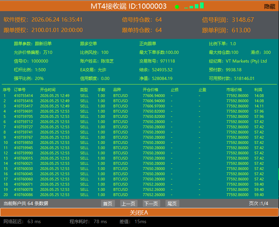Screen dimensions: 279x227
Task: Click the 序号 column header
Action: (7, 90)
